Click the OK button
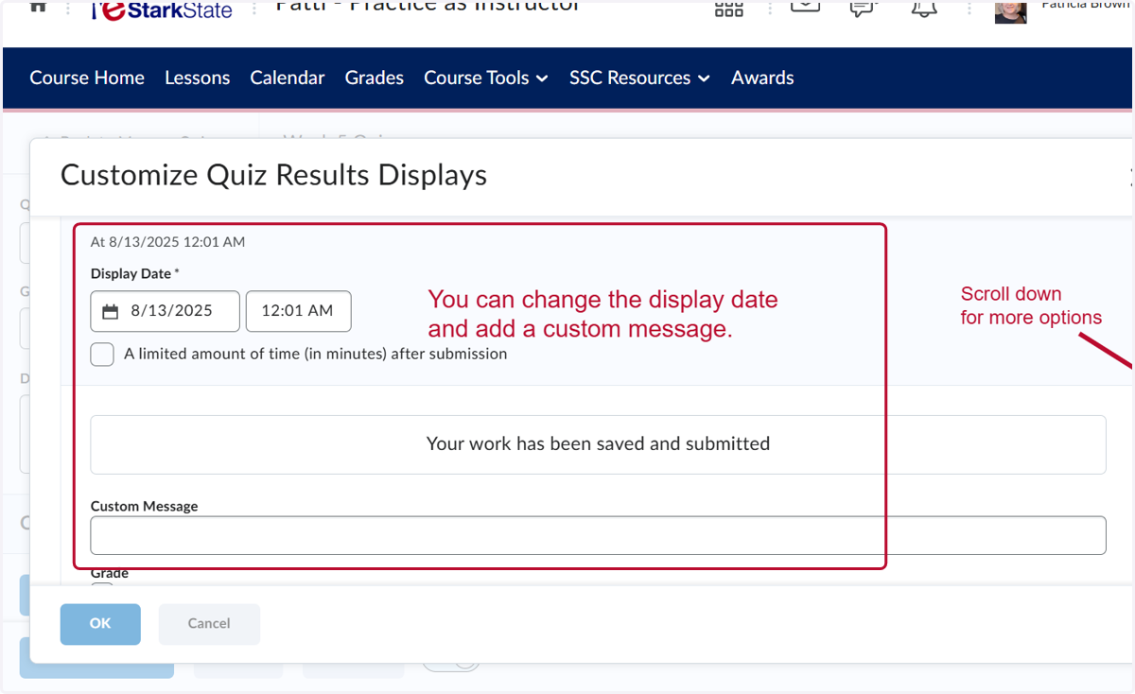This screenshot has height=694, width=1135. (100, 624)
